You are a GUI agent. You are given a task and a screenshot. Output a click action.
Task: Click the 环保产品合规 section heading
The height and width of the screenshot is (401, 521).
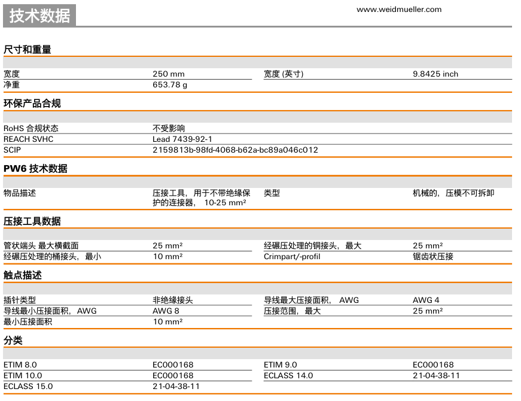tap(32, 104)
